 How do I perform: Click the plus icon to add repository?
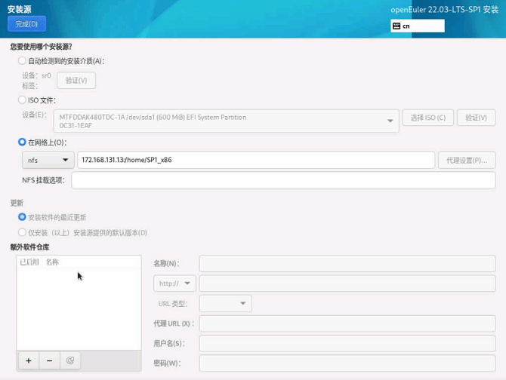pos(29,360)
